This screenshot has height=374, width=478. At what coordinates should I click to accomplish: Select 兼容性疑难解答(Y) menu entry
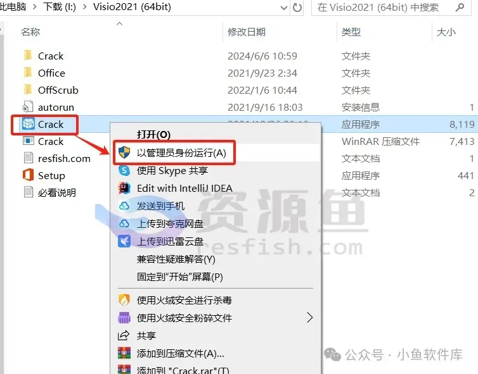tap(176, 259)
